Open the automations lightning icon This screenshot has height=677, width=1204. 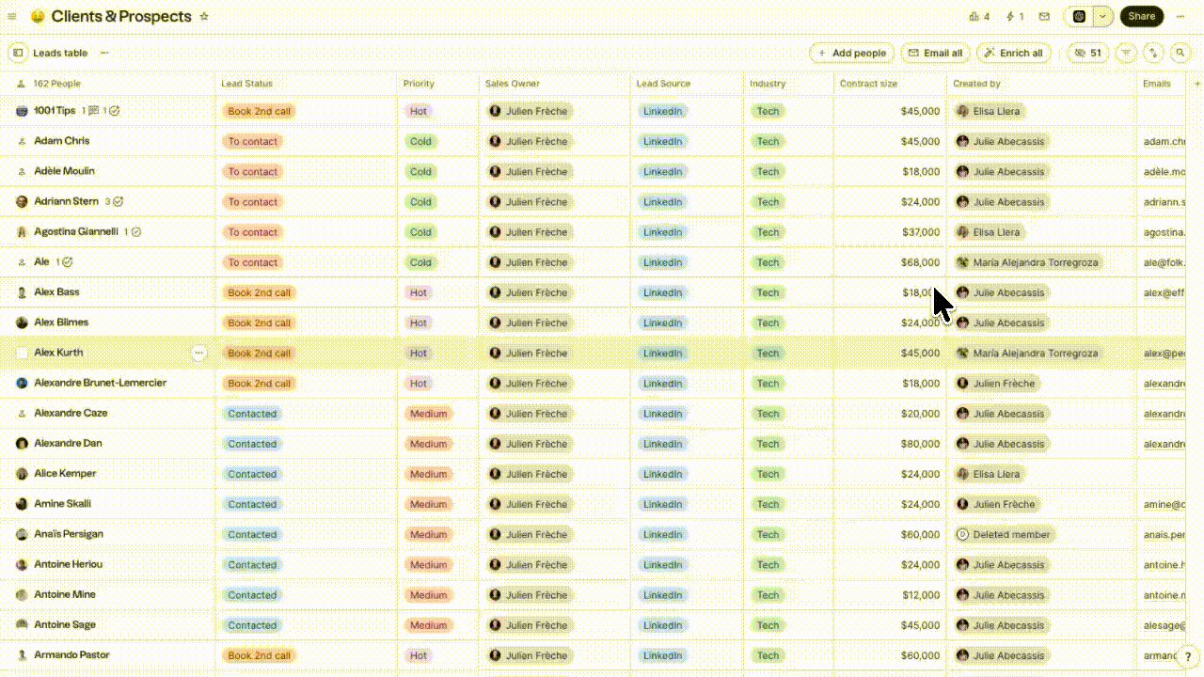(1015, 16)
